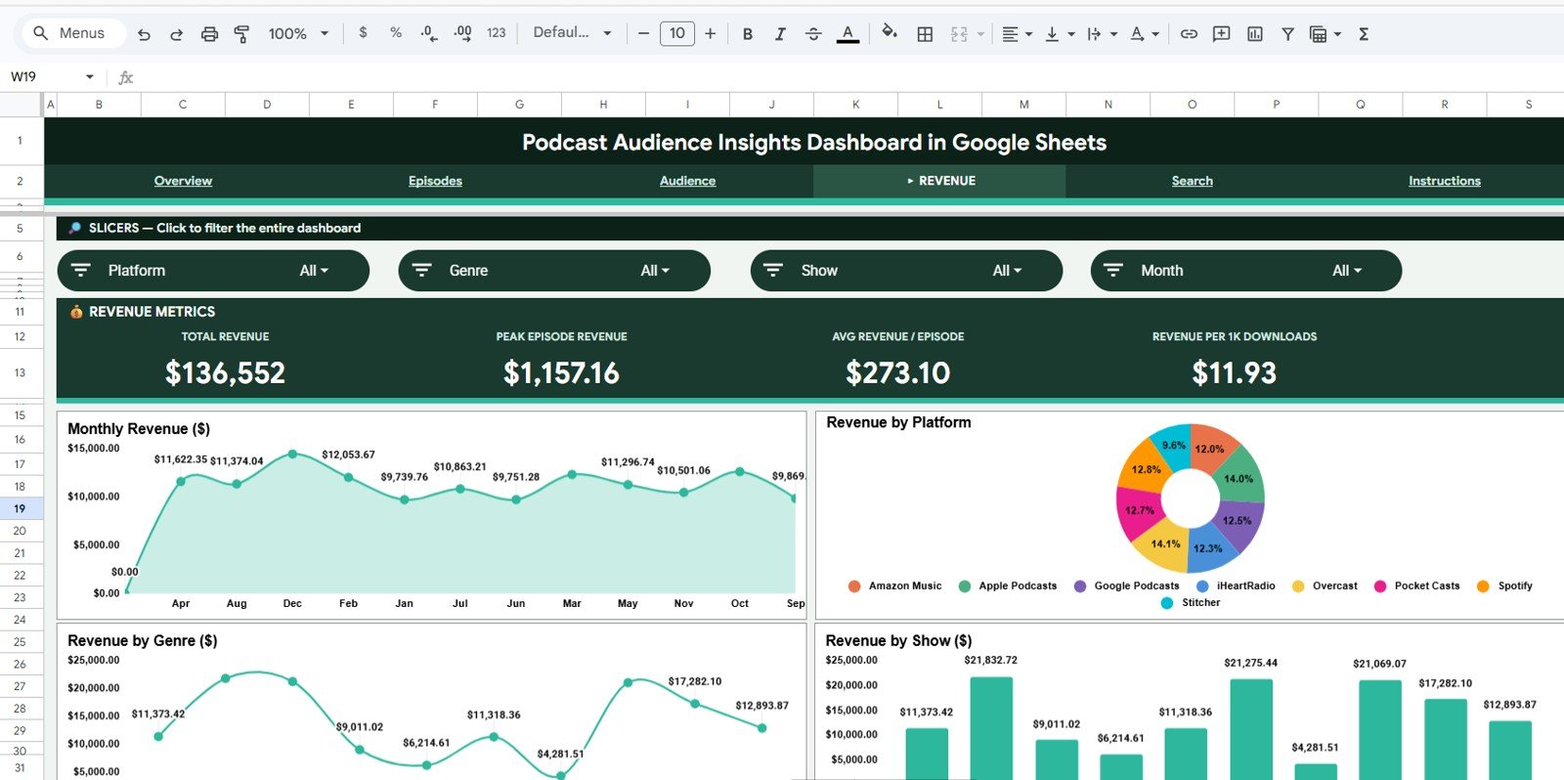Click the Undo icon
This screenshot has width=1564, height=780.
click(144, 33)
